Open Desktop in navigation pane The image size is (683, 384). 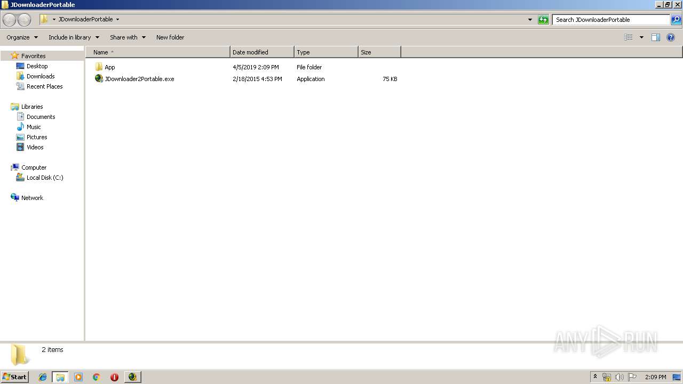pos(37,66)
